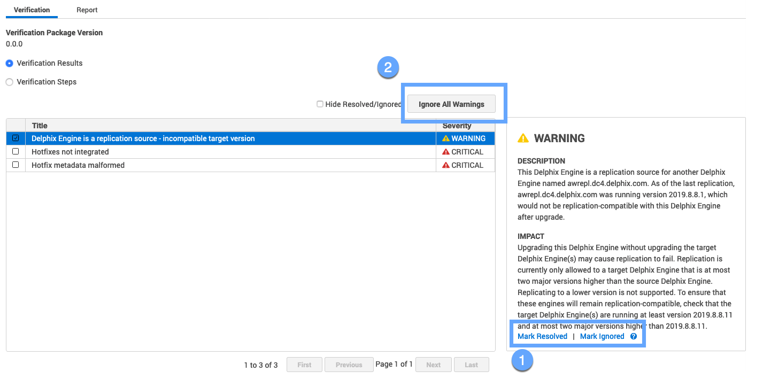Image resolution: width=763 pixels, height=387 pixels.
Task: Click the Severity column header
Action: (457, 126)
